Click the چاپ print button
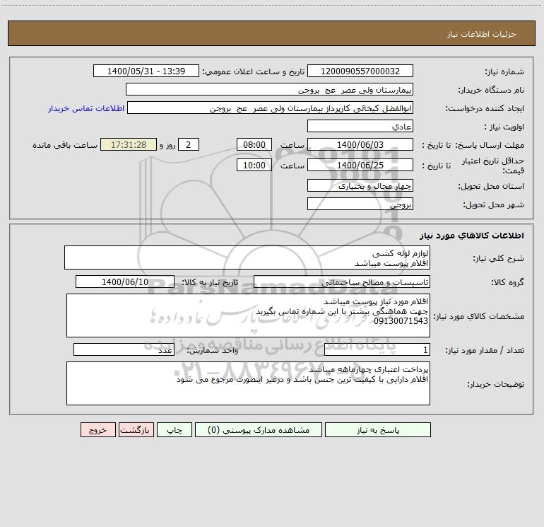 point(175,429)
